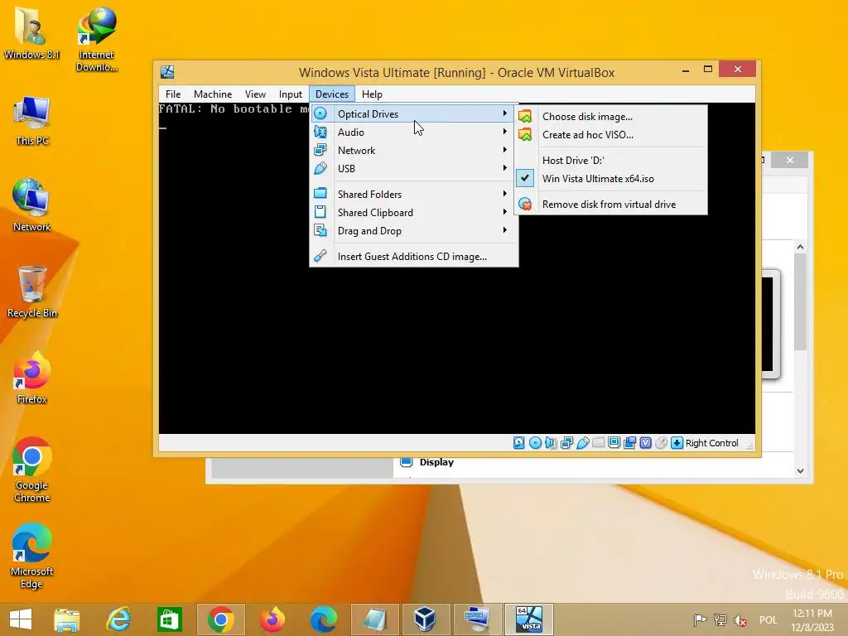Viewport: 848px width, 636px height.
Task: Click the VirtualBox window title icon
Action: [x=167, y=72]
